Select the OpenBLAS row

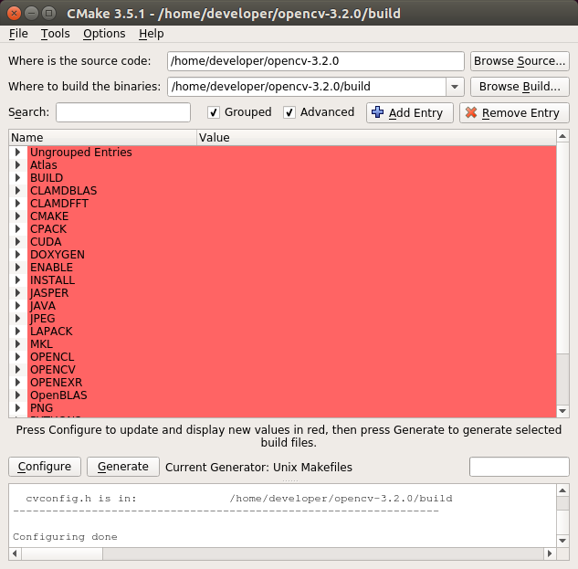[x=291, y=395]
